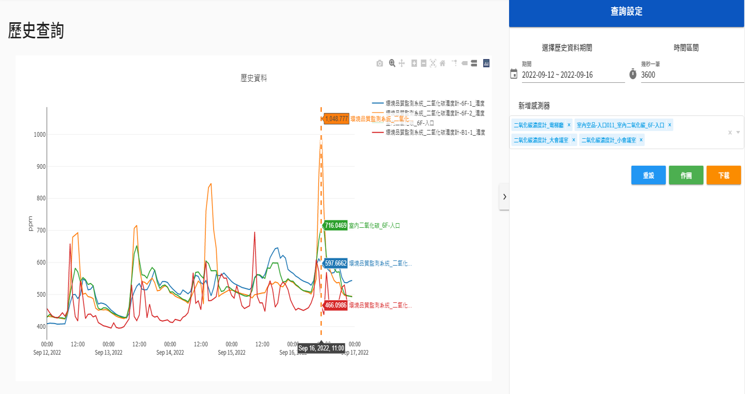Zoom in with the plus icon

414,63
